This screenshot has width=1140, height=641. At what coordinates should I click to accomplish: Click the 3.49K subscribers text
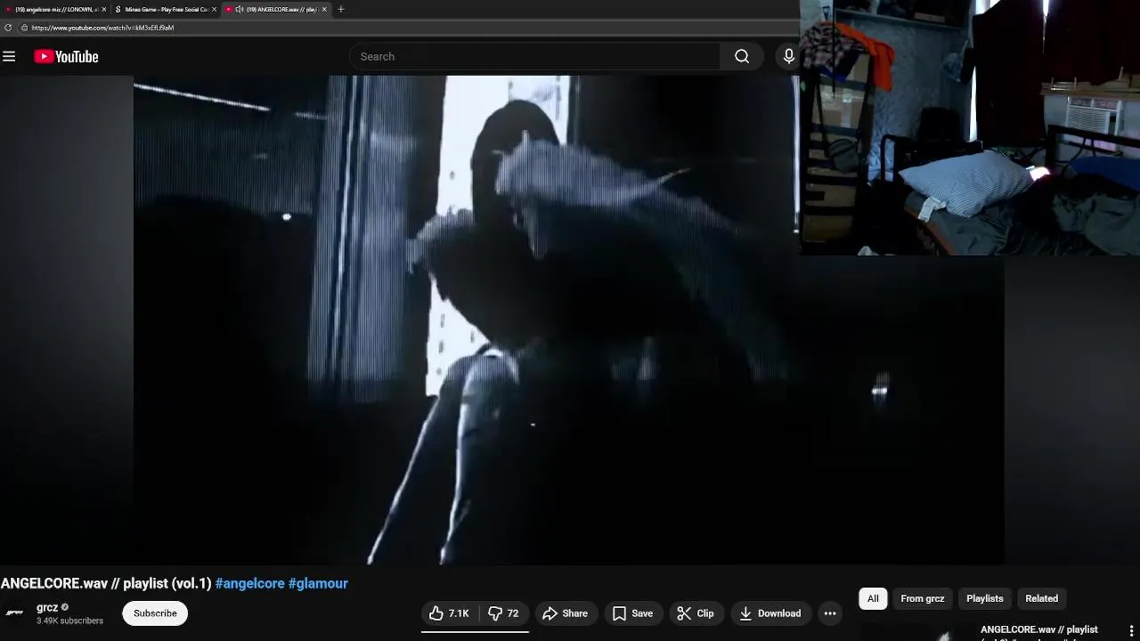pyautogui.click(x=69, y=621)
